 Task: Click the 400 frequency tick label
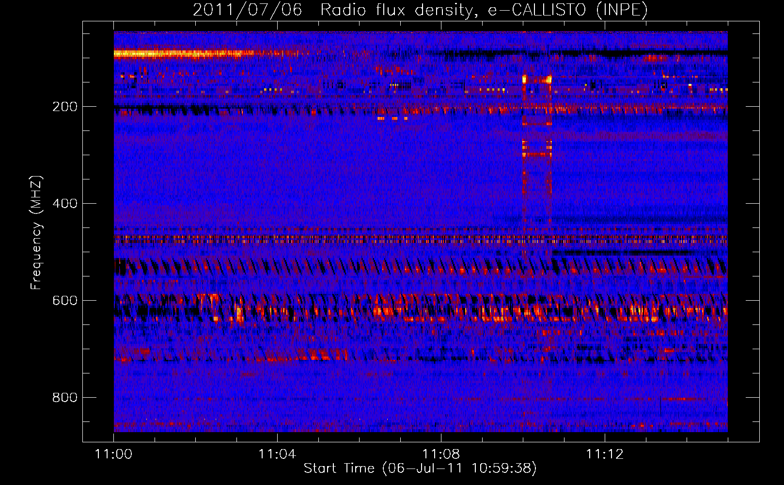click(x=65, y=204)
